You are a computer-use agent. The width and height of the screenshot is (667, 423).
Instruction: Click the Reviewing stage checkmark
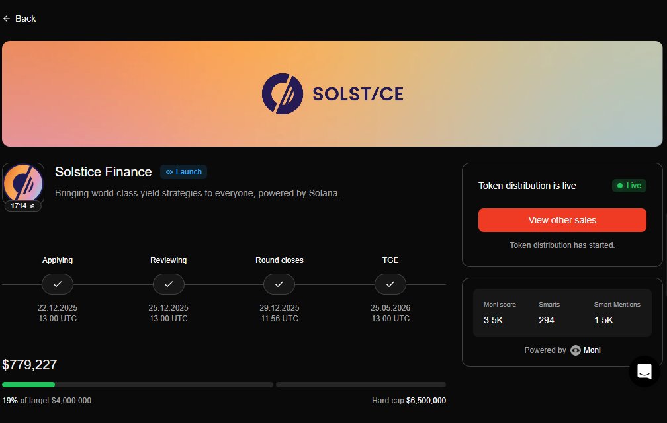tap(169, 284)
